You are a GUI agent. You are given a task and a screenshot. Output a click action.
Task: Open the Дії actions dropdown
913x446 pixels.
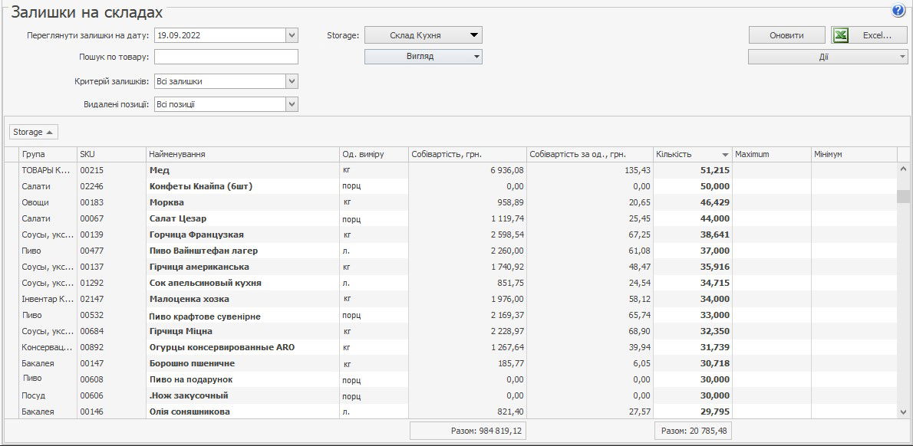(x=827, y=57)
